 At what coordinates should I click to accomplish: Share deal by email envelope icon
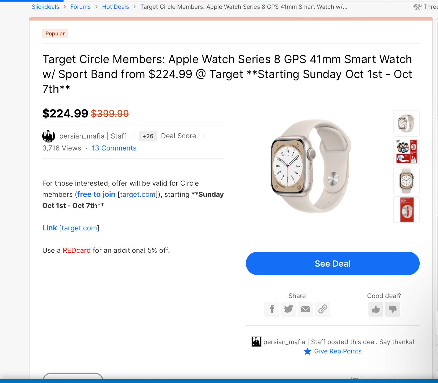[x=305, y=309]
